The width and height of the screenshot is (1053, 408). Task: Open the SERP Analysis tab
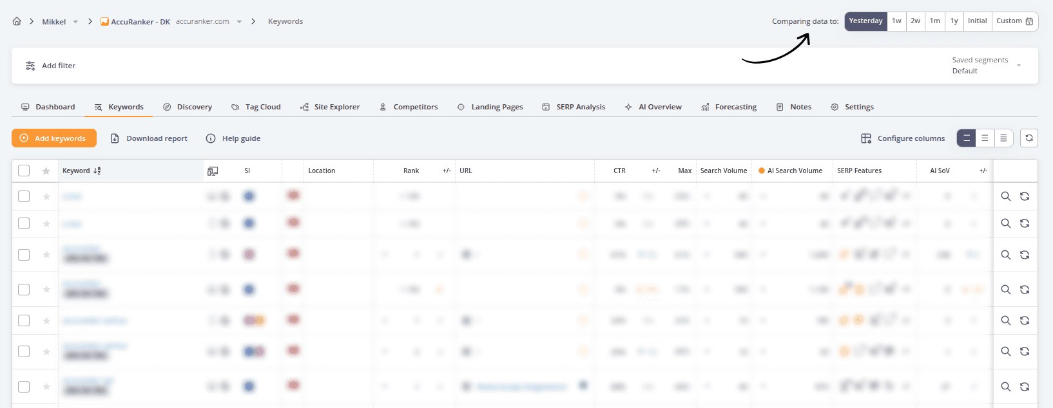pyautogui.click(x=574, y=107)
